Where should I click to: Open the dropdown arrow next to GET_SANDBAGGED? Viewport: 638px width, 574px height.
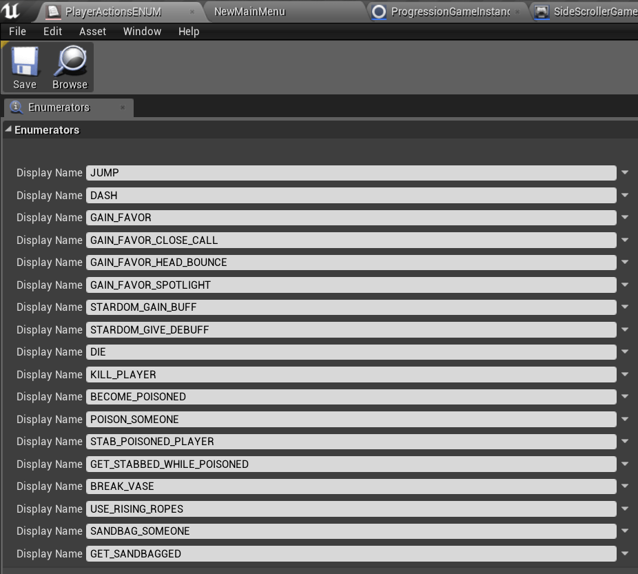[625, 553]
